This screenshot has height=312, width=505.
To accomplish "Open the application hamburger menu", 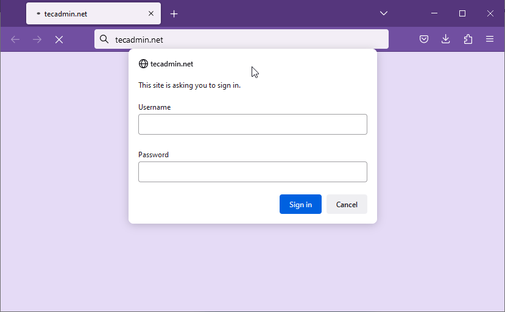I will [490, 40].
